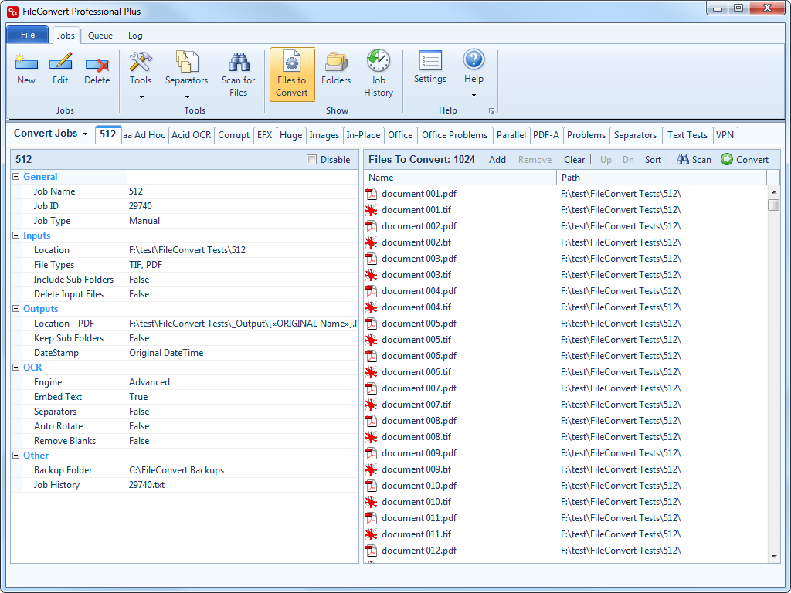Click the green Convert button

pyautogui.click(x=745, y=160)
